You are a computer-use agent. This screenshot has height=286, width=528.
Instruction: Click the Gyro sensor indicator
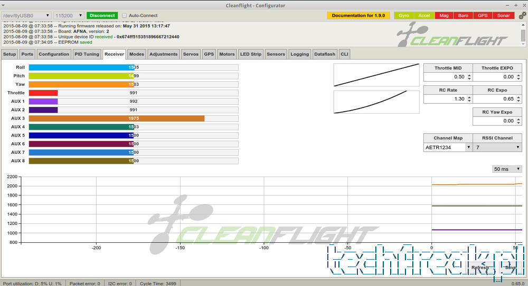pyautogui.click(x=404, y=15)
